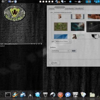Screen dimensions: 100x100
Task: Choose the dark-haired woman portrait wallpaper
Action: pyautogui.click(x=77, y=36)
